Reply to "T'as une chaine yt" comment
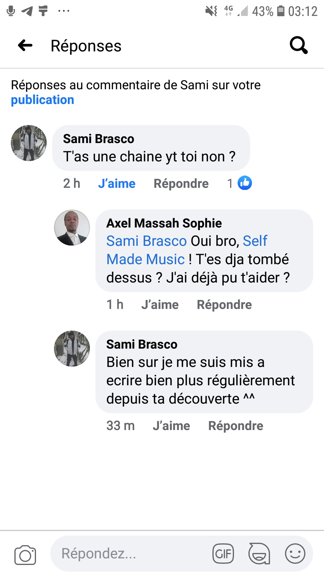Image resolution: width=324 pixels, height=577 pixels. (181, 184)
